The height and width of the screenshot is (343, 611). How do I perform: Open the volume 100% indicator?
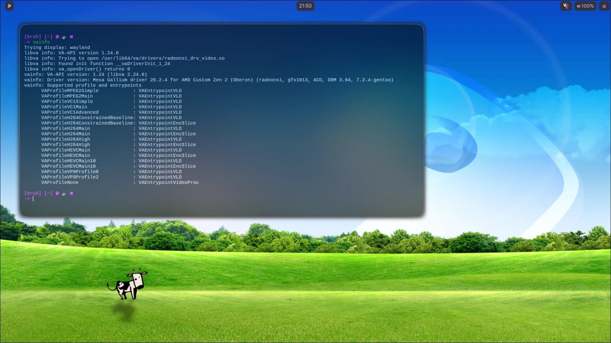pos(585,6)
